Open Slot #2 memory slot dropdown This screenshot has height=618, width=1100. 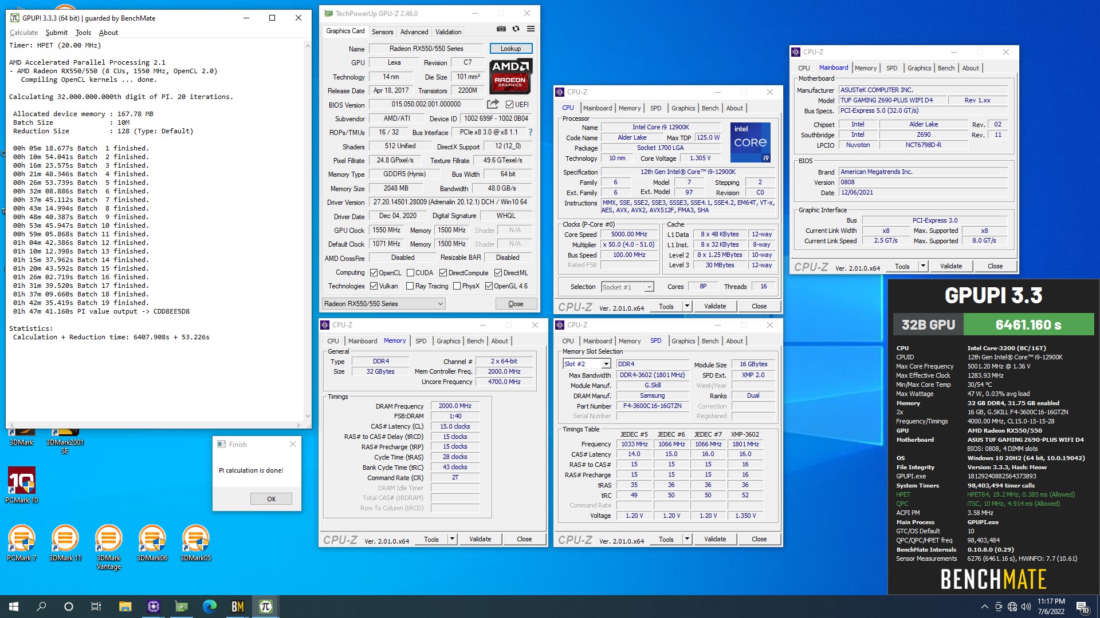click(x=587, y=364)
